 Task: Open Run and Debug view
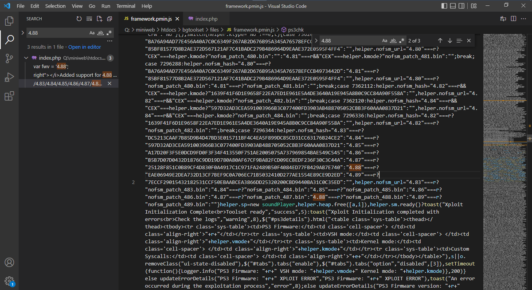click(9, 78)
